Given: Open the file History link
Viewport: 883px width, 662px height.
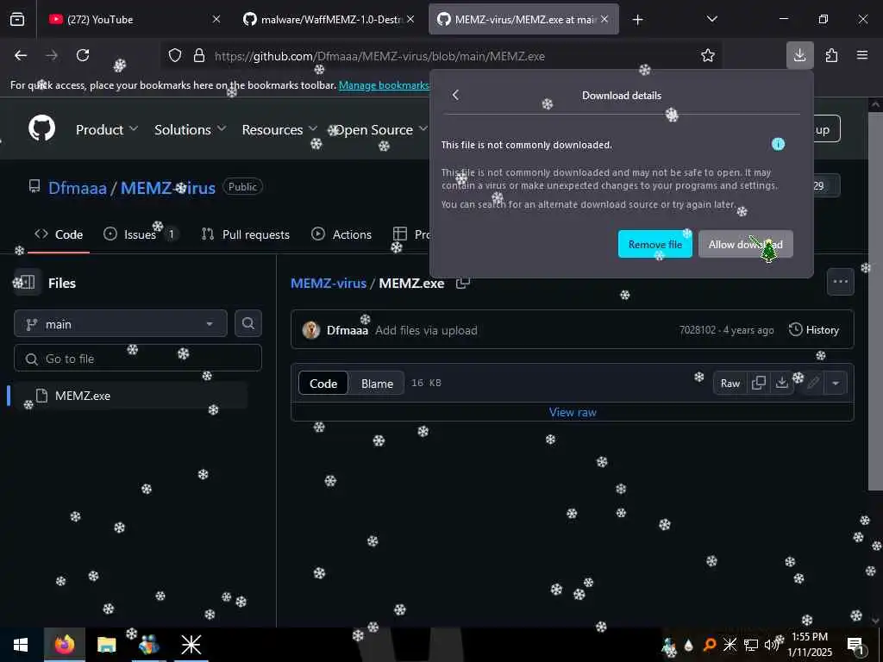Looking at the screenshot, I should (x=814, y=330).
